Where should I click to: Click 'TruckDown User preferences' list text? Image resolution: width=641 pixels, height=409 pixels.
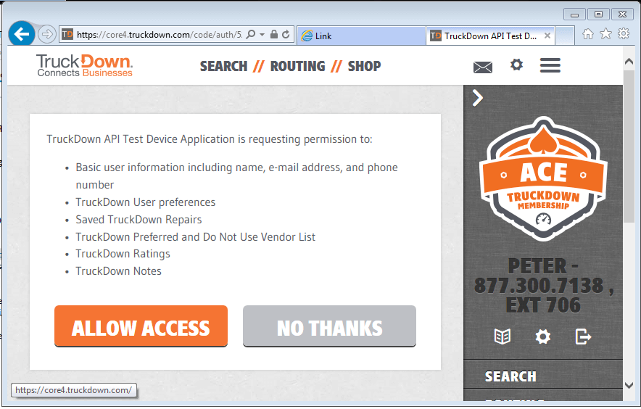click(x=146, y=202)
